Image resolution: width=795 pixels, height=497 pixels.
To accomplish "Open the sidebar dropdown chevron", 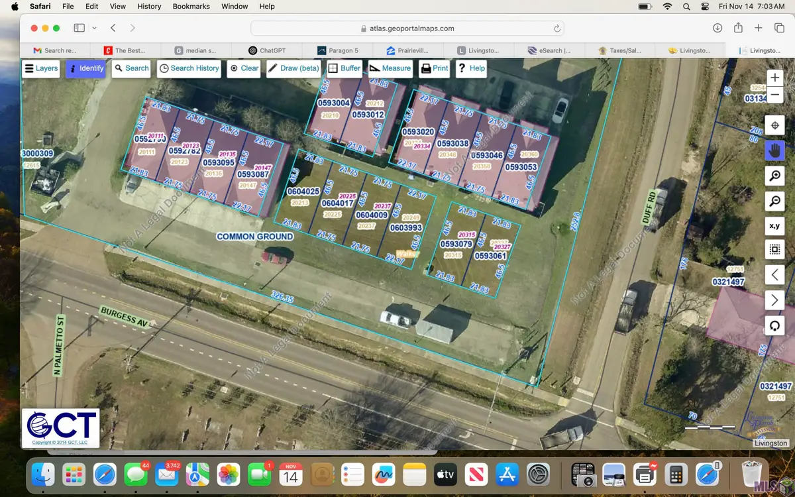I will pos(94,28).
